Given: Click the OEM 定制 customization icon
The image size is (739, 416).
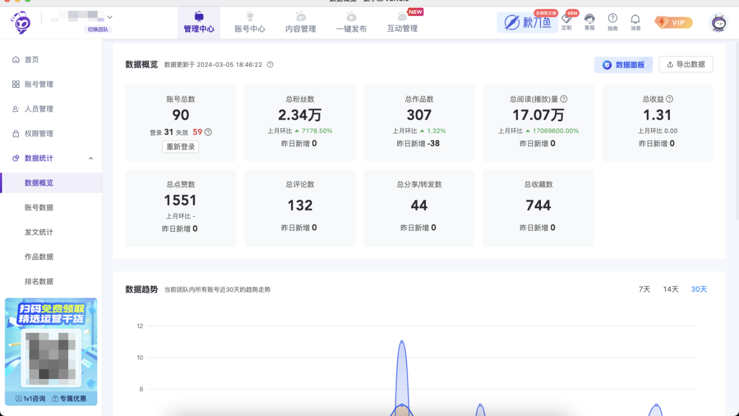Looking at the screenshot, I should click(566, 22).
